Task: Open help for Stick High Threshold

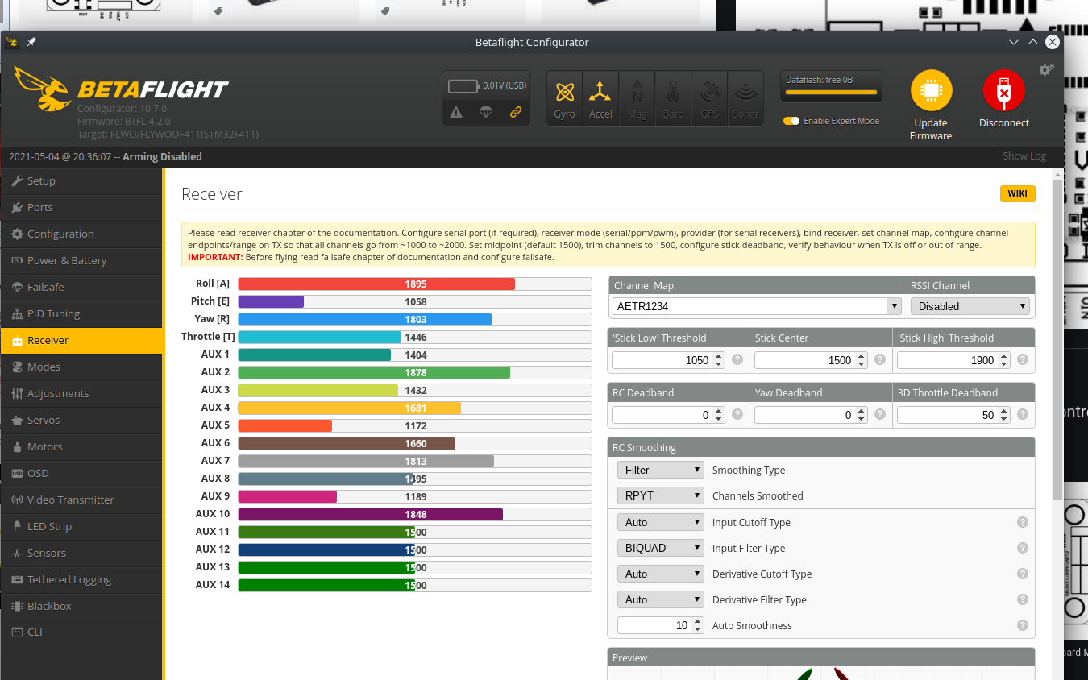Action: click(1023, 360)
